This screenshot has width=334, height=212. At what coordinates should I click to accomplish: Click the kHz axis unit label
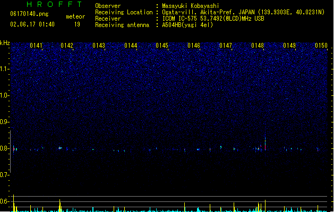click(x=5, y=43)
